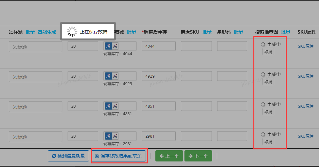Open SKU属性 link in the first row
This screenshot has width=319, height=167.
pyautogui.click(x=305, y=46)
